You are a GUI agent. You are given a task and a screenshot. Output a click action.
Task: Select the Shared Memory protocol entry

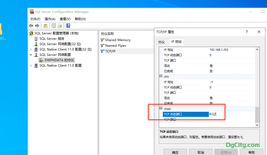tap(118, 40)
